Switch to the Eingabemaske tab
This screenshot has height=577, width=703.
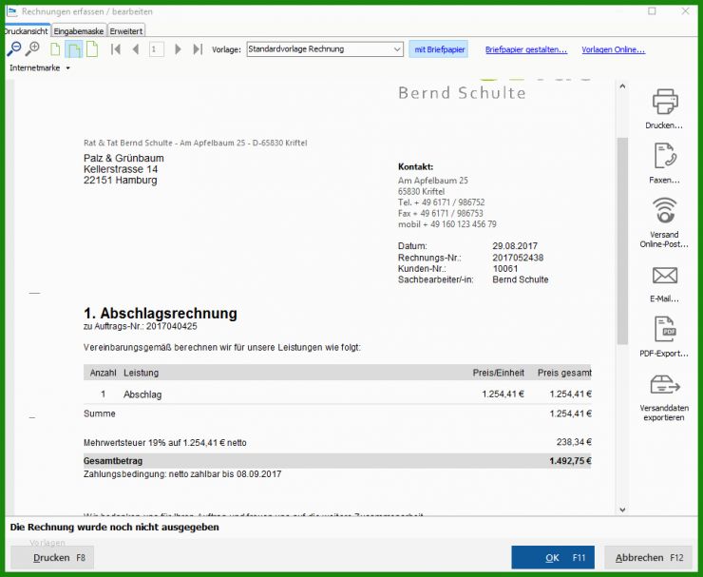[x=79, y=31]
